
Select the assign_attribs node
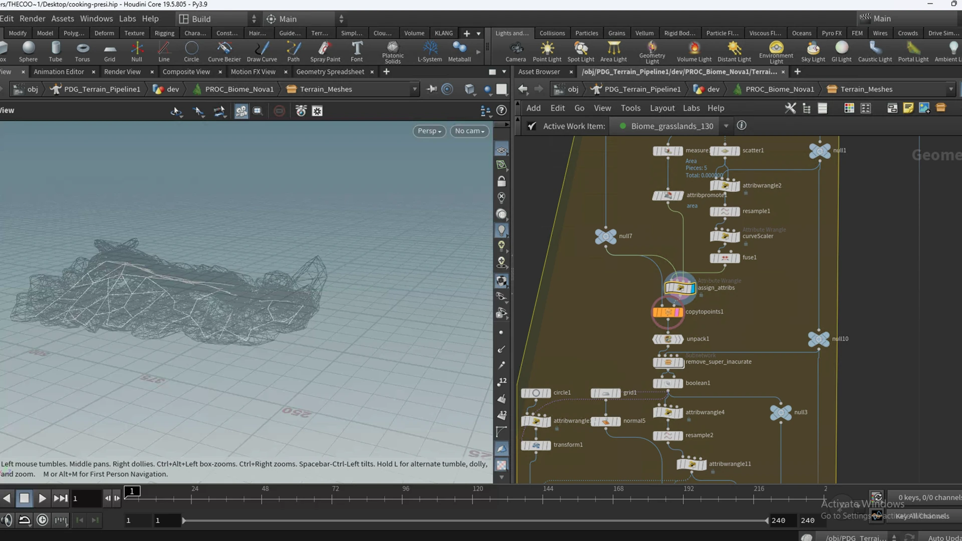(x=680, y=288)
